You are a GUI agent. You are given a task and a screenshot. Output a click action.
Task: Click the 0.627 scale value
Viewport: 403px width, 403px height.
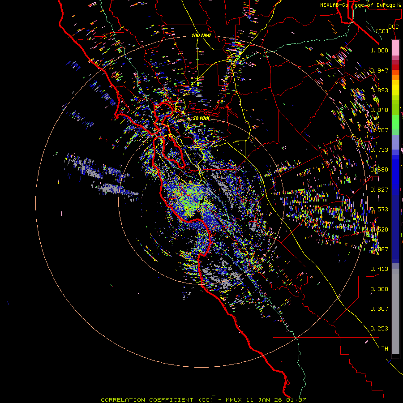click(x=379, y=189)
